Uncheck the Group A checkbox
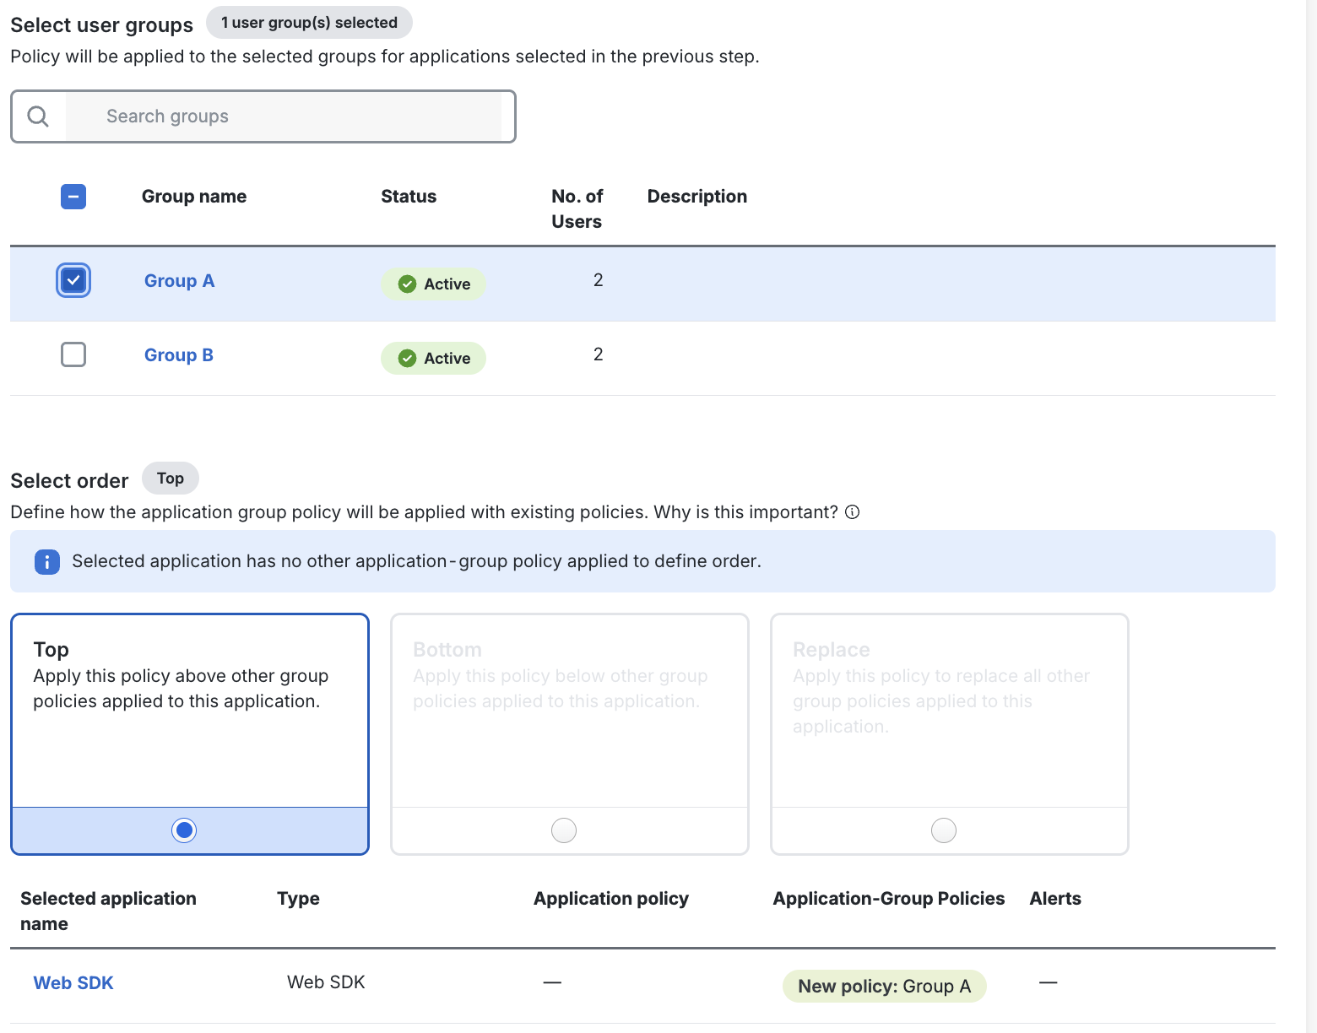 [x=73, y=279]
